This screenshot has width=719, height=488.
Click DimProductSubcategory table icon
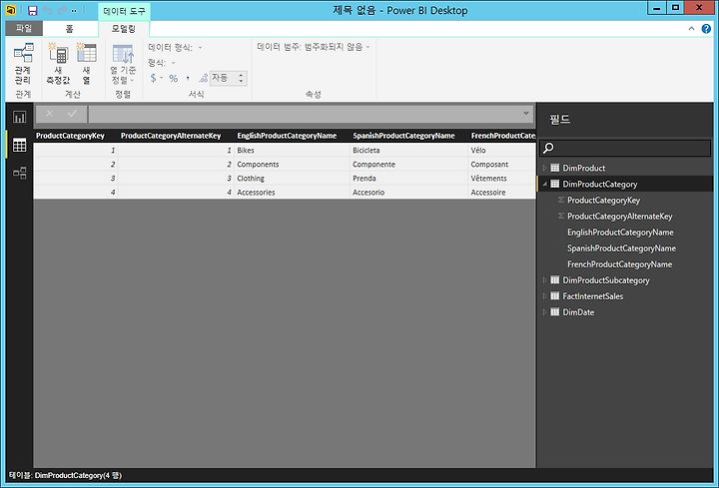[x=555, y=280]
